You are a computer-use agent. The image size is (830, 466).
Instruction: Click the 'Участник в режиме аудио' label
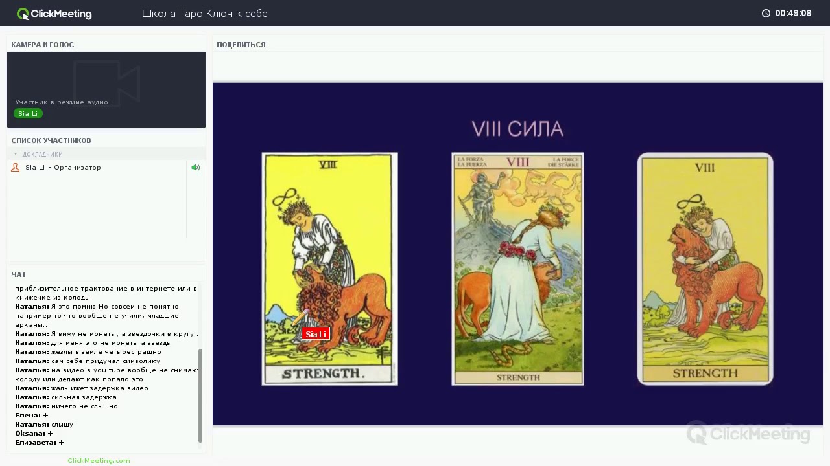click(x=63, y=102)
